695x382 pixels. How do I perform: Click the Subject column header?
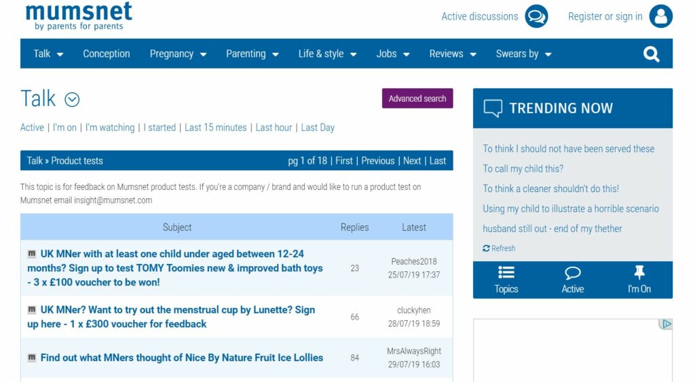coord(177,227)
